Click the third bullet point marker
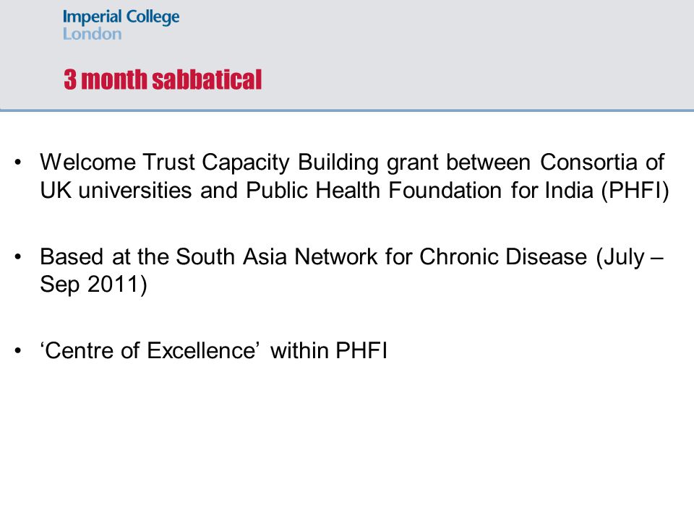Viewport: 694px width, 520px height. pyautogui.click(x=17, y=351)
